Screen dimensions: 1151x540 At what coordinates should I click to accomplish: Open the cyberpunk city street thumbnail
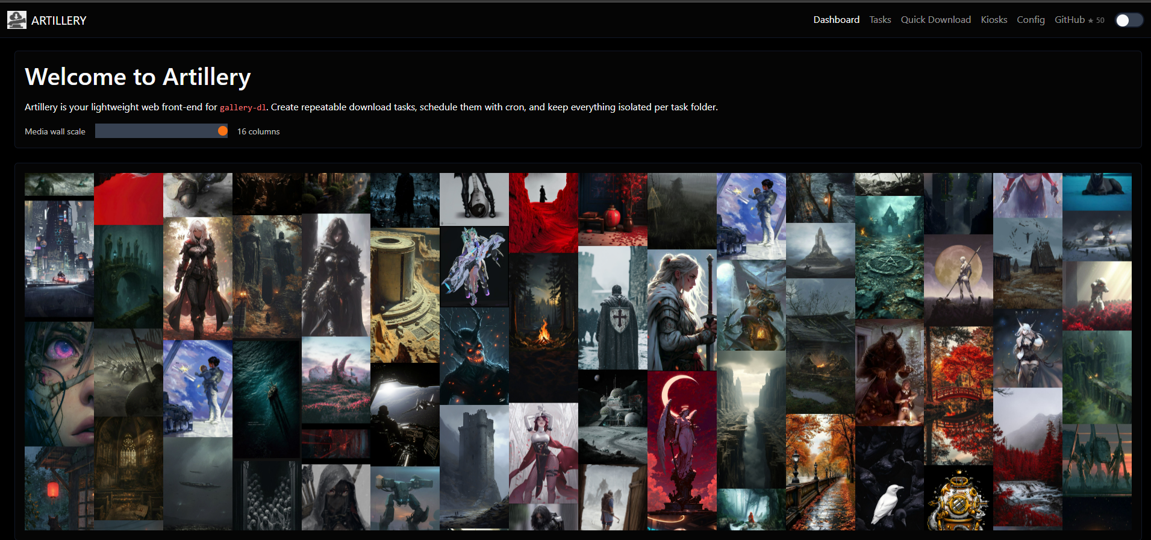(59, 259)
